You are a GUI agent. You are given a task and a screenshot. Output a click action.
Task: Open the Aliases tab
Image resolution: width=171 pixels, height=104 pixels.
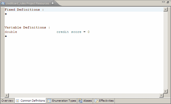point(85,101)
